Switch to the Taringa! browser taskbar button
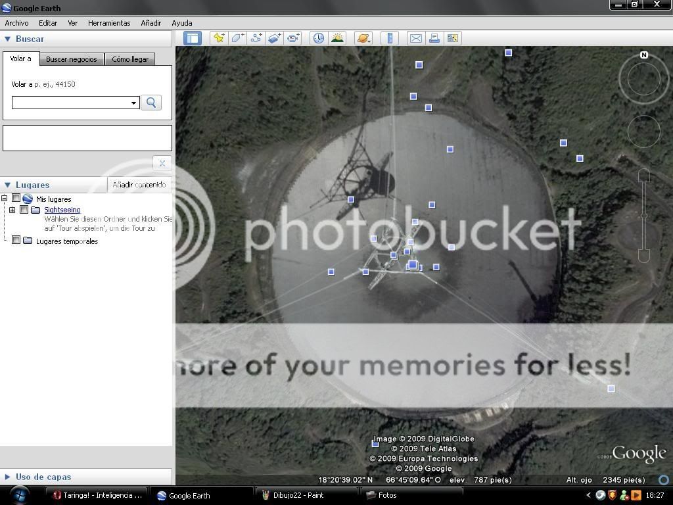 pos(97,496)
